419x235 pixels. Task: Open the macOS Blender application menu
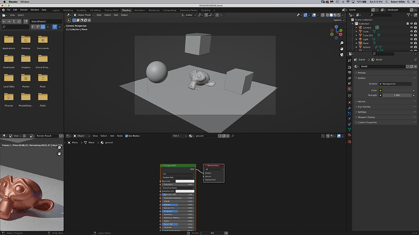point(13,2)
